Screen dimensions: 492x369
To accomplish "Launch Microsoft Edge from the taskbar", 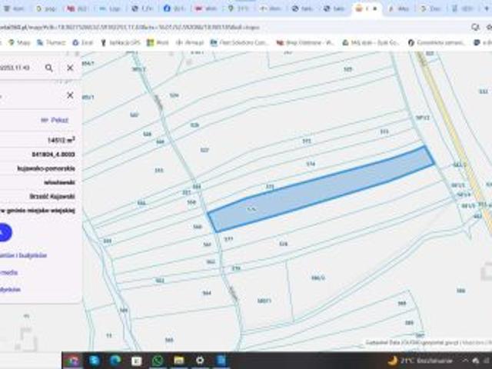I will tap(115, 360).
